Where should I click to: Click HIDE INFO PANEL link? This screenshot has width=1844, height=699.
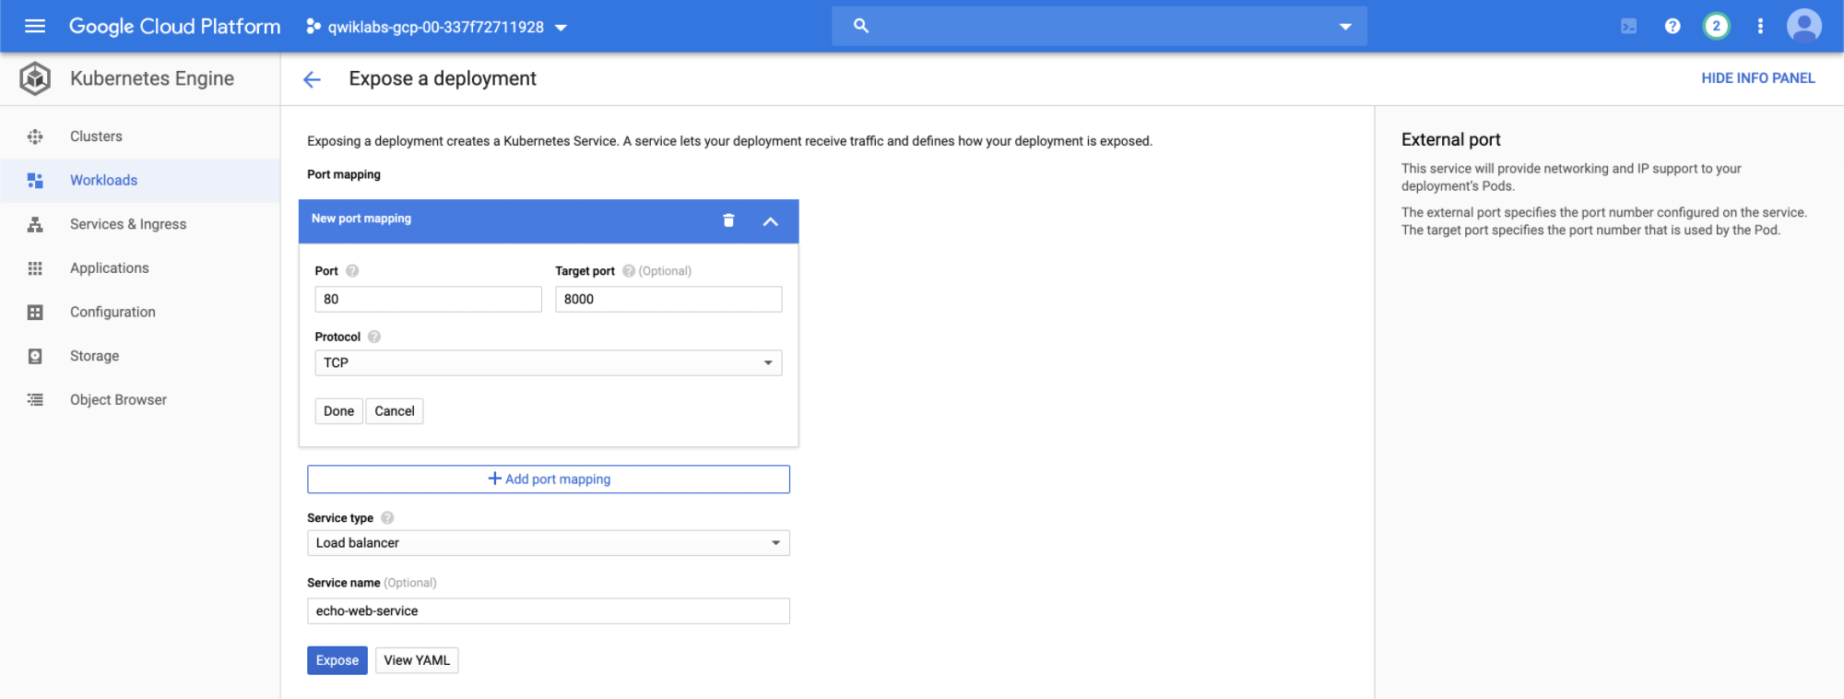pos(1758,78)
